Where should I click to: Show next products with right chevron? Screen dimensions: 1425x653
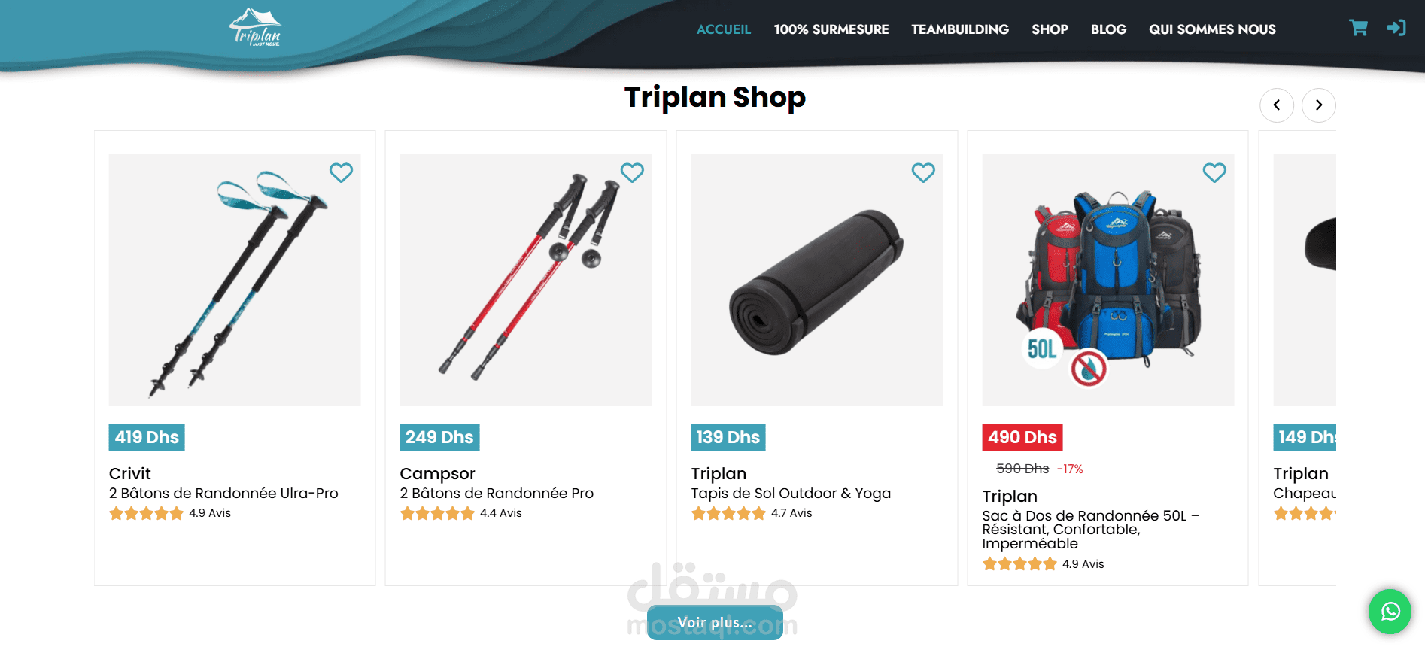point(1319,105)
